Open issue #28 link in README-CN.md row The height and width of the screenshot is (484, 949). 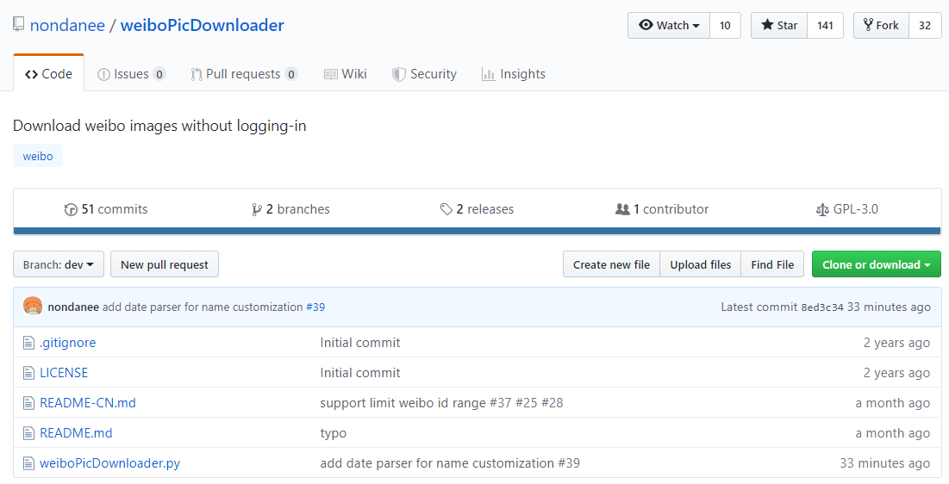(x=552, y=403)
